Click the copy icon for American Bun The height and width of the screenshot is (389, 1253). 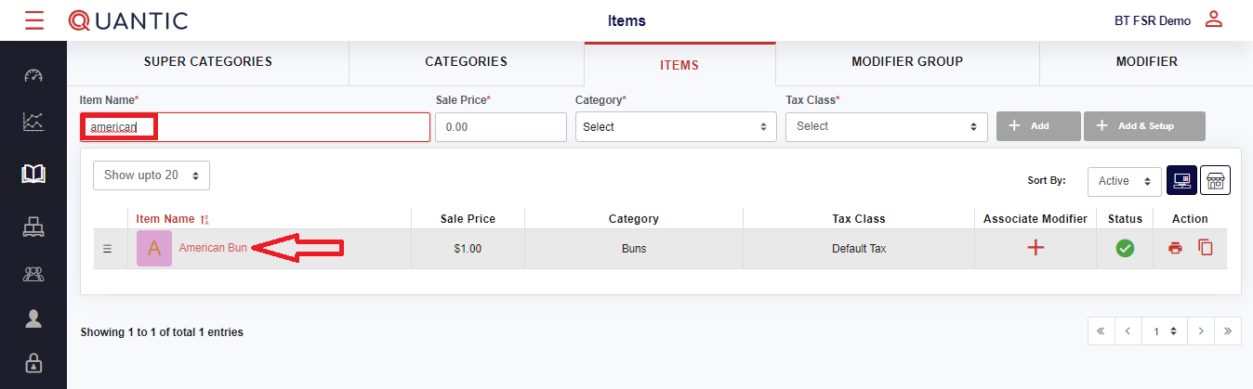(1206, 248)
